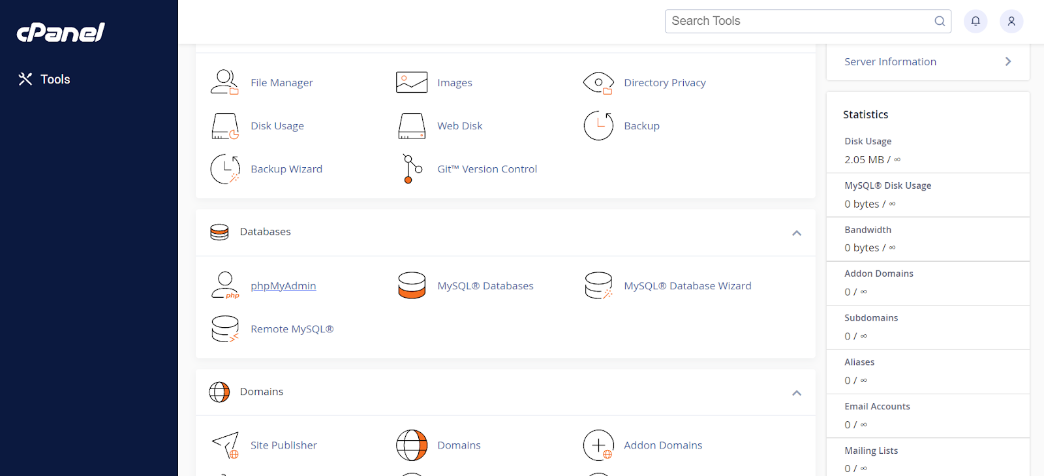This screenshot has height=476, width=1044.
Task: Click the Domains section title text
Action: [x=262, y=392]
